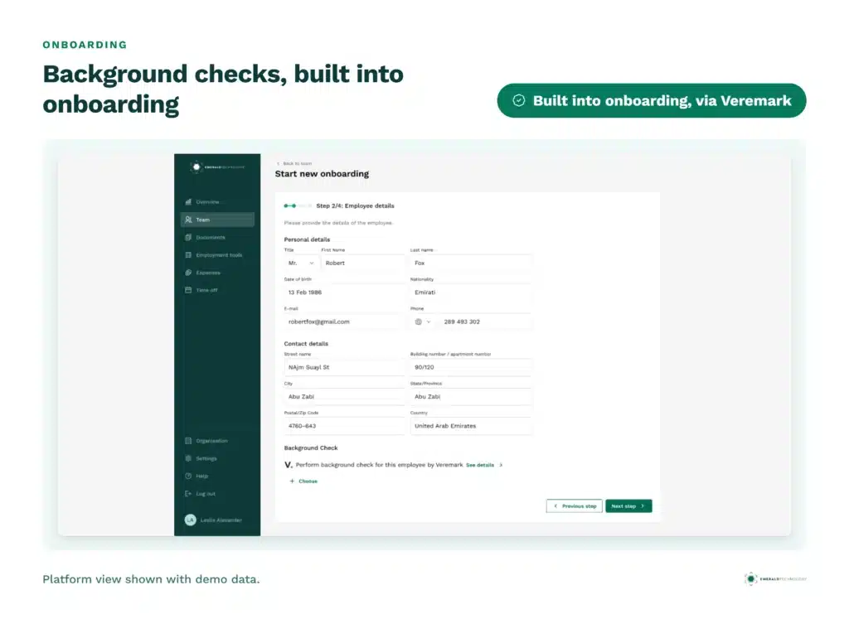The image size is (849, 624).
Task: Click the Log out arrow icon
Action: pyautogui.click(x=188, y=494)
